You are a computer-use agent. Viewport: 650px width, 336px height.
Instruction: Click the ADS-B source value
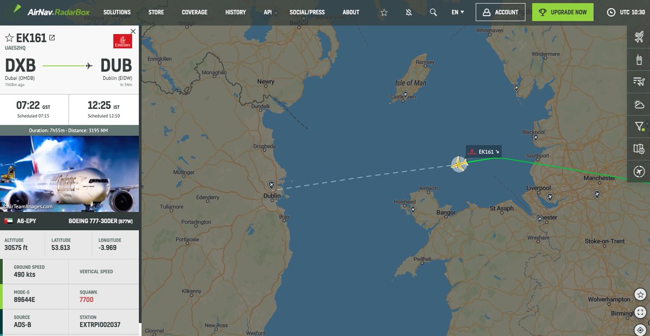(x=23, y=325)
